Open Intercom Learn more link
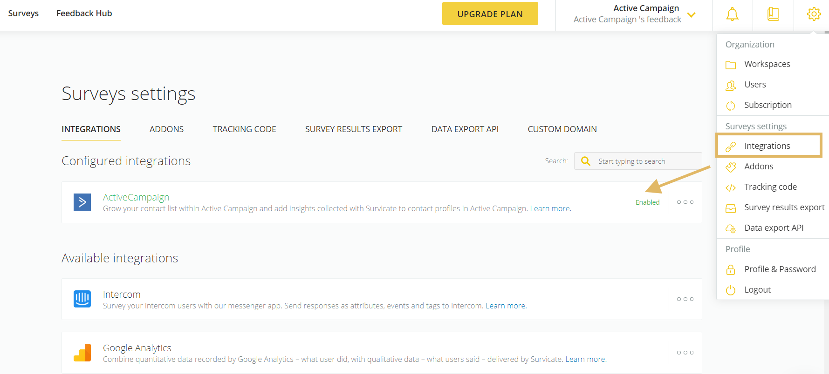 [506, 306]
